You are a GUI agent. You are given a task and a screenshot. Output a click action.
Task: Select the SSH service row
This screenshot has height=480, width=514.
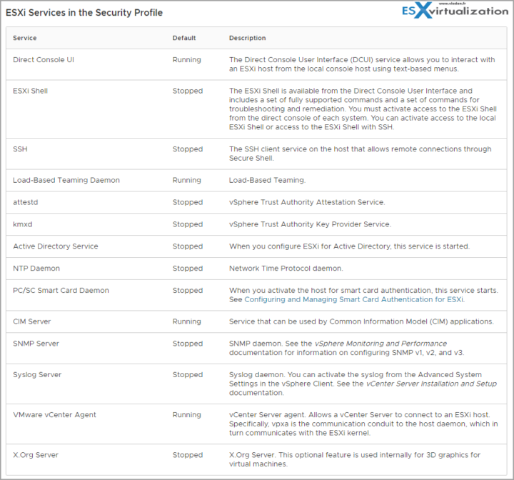(256, 154)
